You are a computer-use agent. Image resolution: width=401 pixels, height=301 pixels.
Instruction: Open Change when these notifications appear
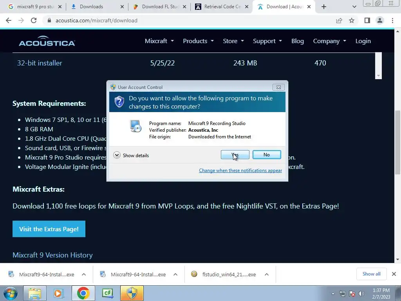click(240, 170)
